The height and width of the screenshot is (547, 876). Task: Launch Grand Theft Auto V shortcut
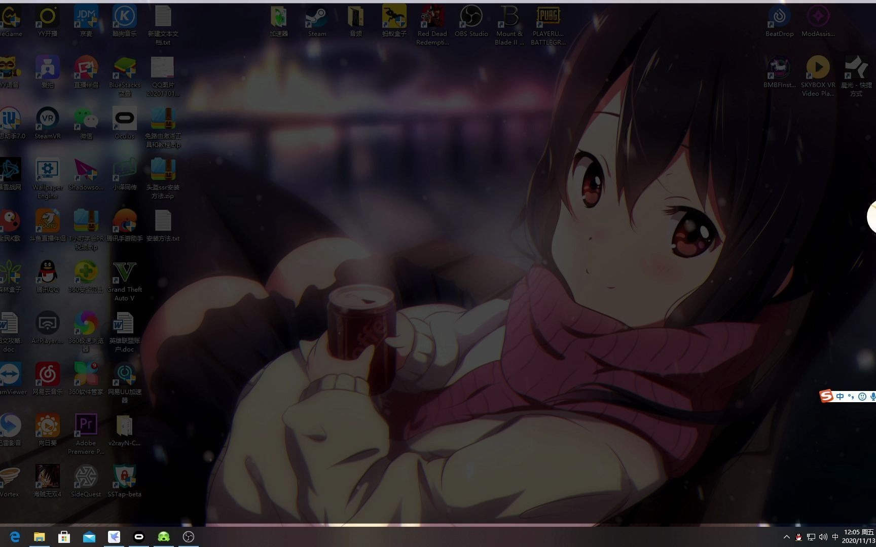[x=125, y=281]
